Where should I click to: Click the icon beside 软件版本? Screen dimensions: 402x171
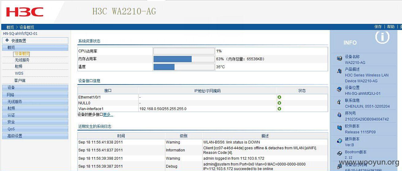339,128
